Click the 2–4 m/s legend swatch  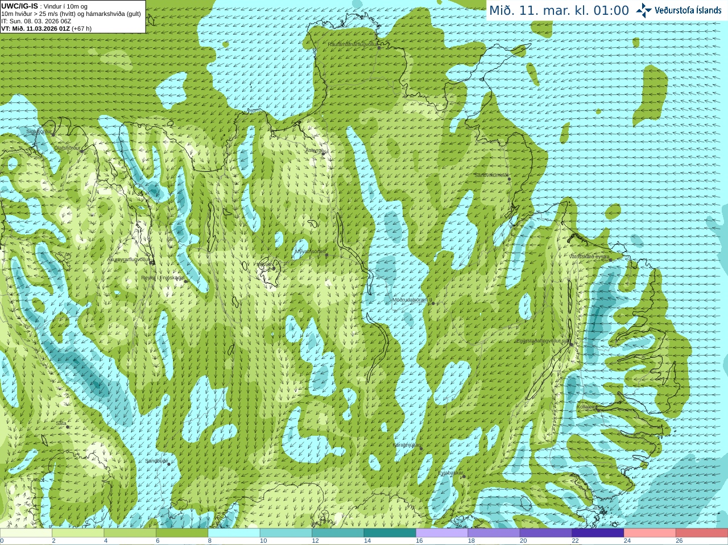(78, 533)
